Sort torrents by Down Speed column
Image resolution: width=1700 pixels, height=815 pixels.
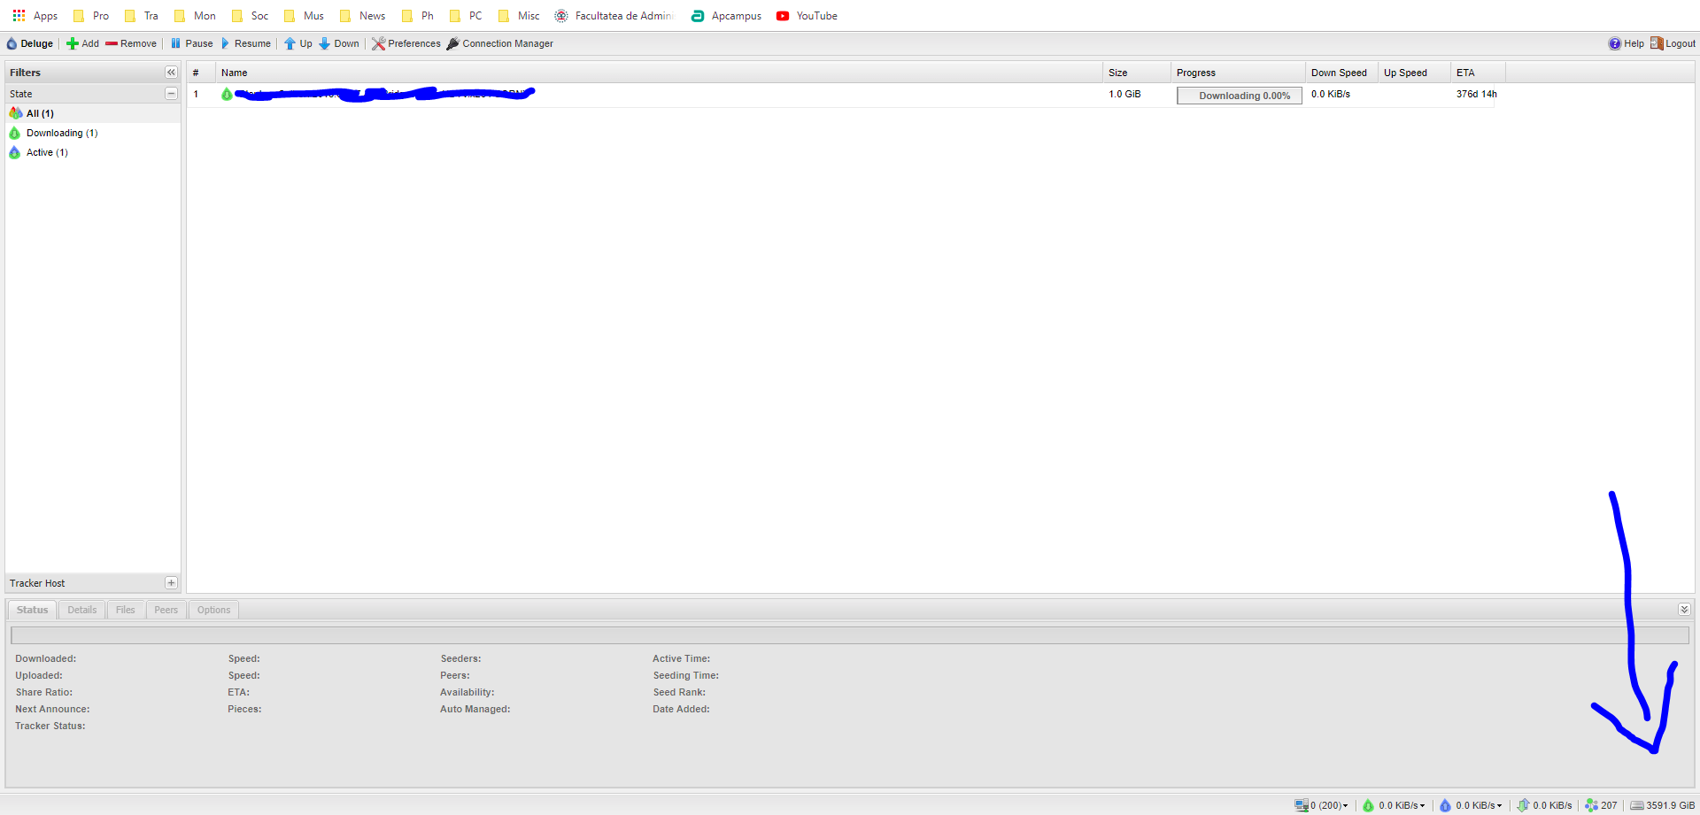tap(1341, 73)
